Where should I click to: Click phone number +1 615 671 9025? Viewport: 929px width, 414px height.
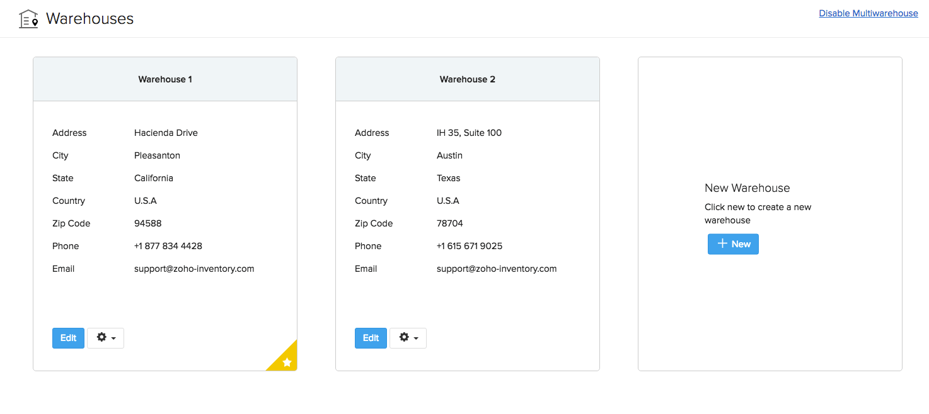[470, 246]
